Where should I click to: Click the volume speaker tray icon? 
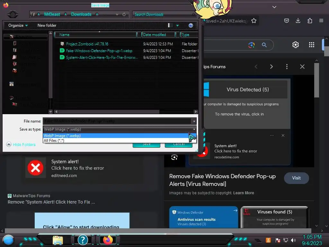point(293,240)
